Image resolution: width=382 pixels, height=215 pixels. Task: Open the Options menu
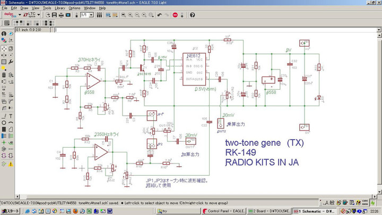point(74,8)
